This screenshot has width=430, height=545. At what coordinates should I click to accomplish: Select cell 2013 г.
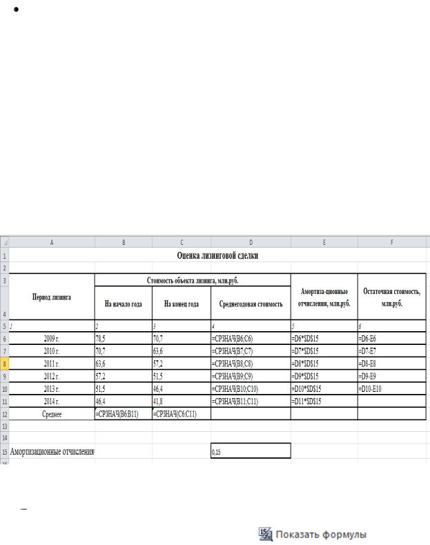(52, 388)
